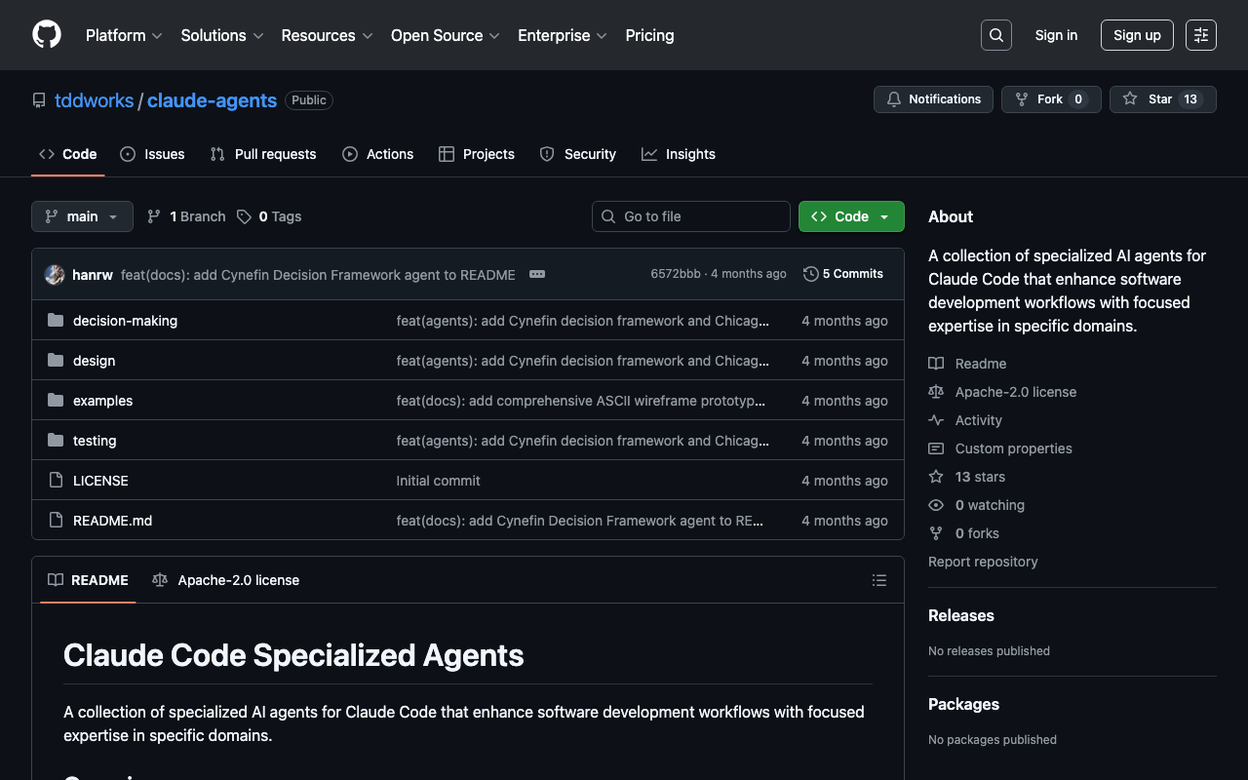Open the decision-making folder
The height and width of the screenshot is (780, 1248).
(125, 321)
